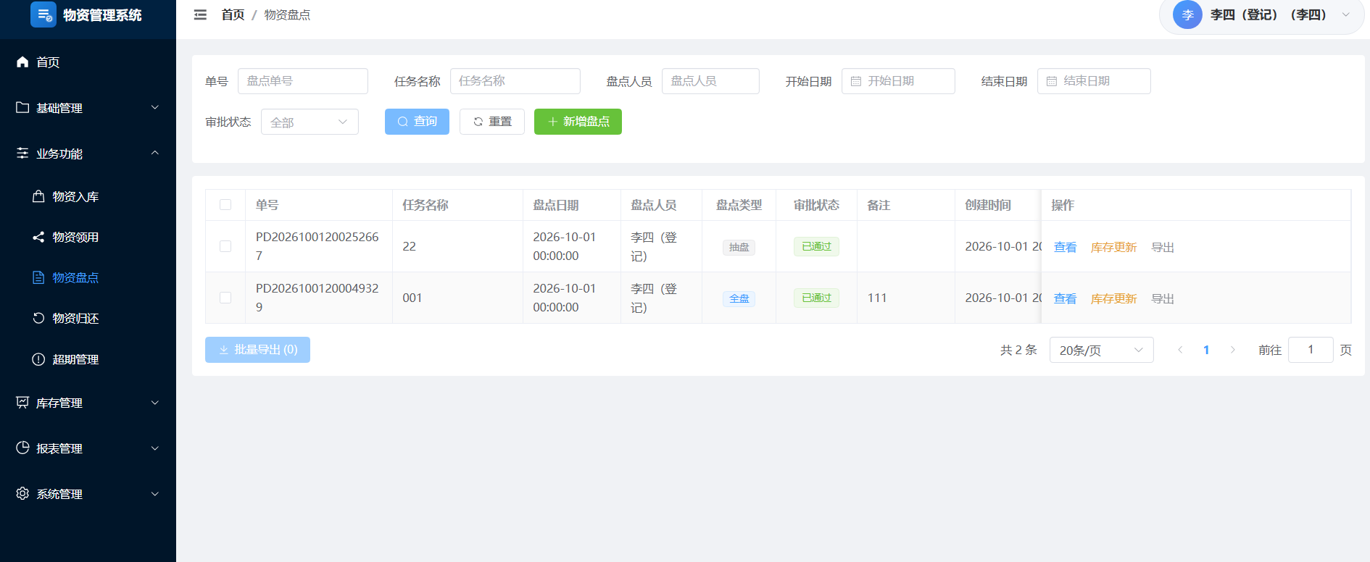The image size is (1370, 562).
Task: Click the 查询 search button
Action: [417, 122]
